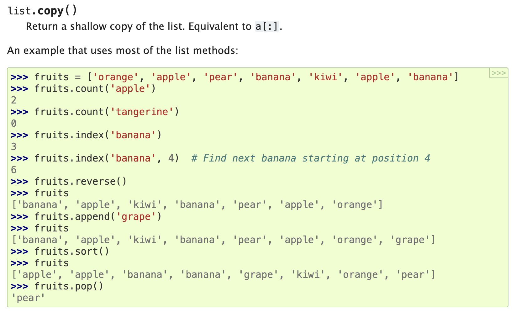Click the a[:] inline code snippet
The height and width of the screenshot is (318, 516).
[x=267, y=26]
